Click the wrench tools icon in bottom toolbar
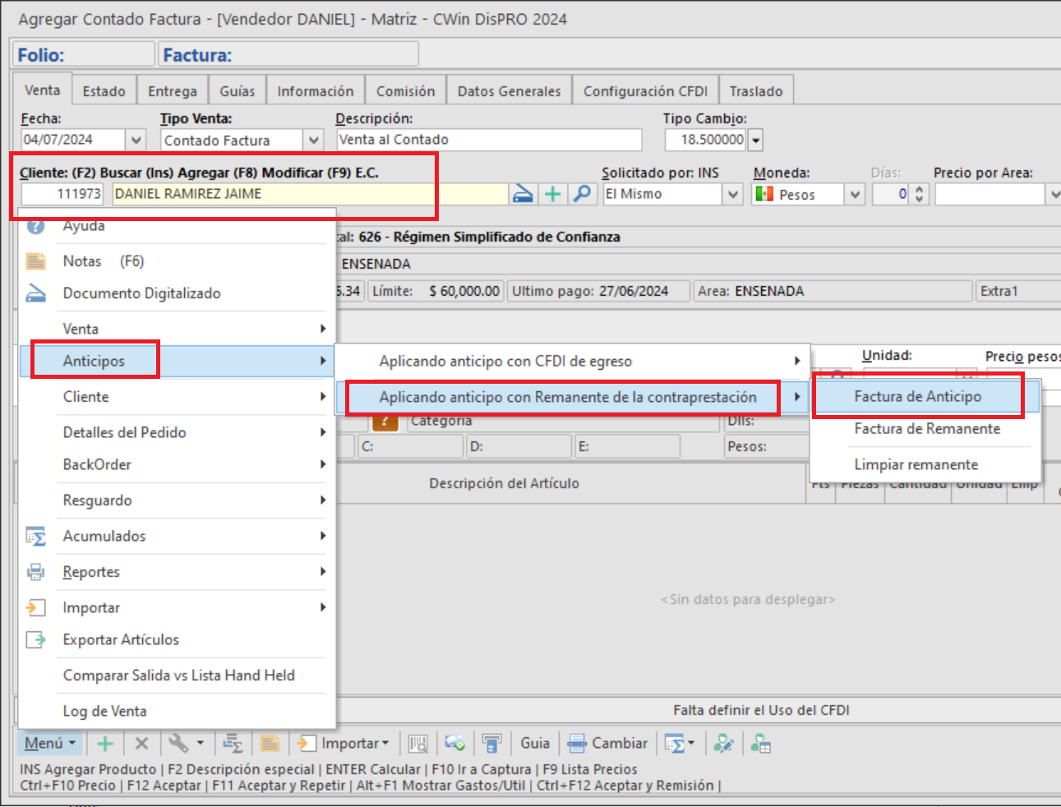The height and width of the screenshot is (807, 1061). 178,744
